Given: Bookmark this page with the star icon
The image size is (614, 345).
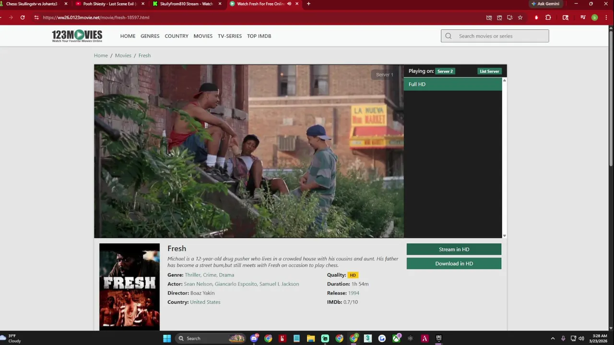Looking at the screenshot, I should pos(520,17).
